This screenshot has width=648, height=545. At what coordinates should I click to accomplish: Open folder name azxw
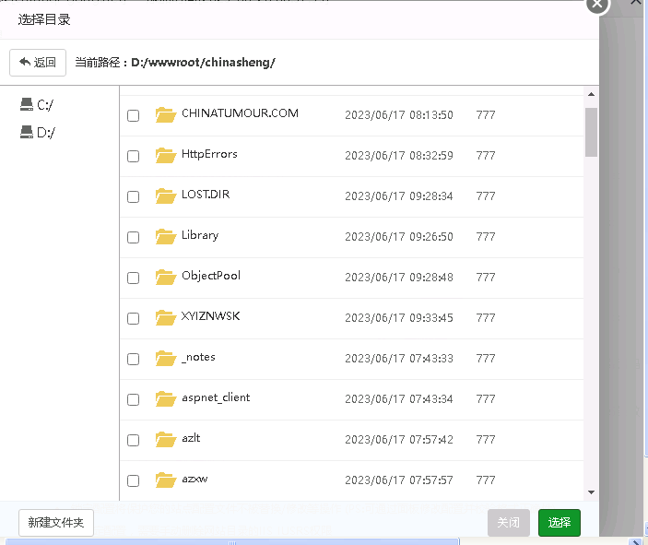point(194,480)
